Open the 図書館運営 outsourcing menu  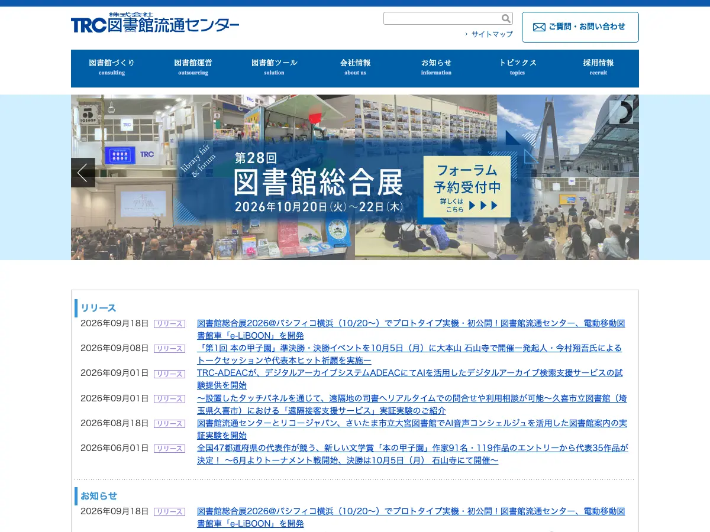[x=193, y=67]
